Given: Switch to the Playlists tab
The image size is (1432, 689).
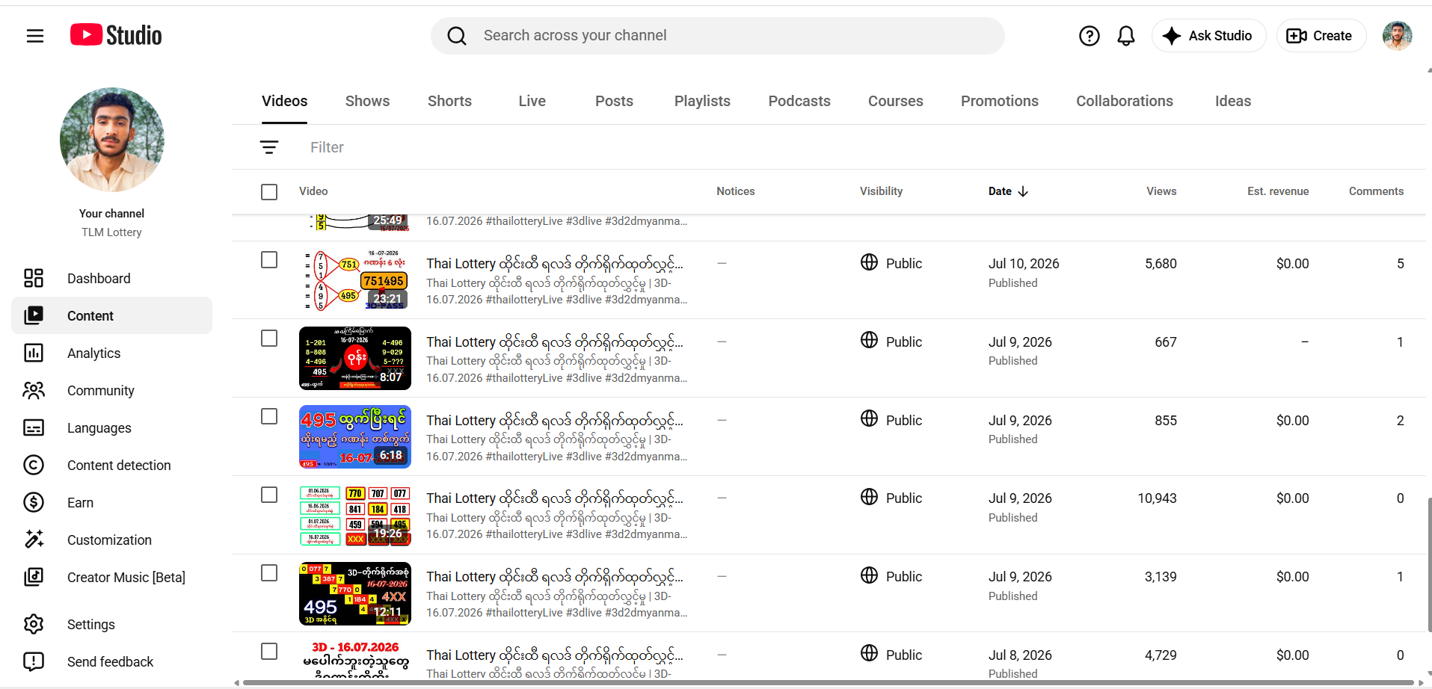Looking at the screenshot, I should click(x=702, y=101).
